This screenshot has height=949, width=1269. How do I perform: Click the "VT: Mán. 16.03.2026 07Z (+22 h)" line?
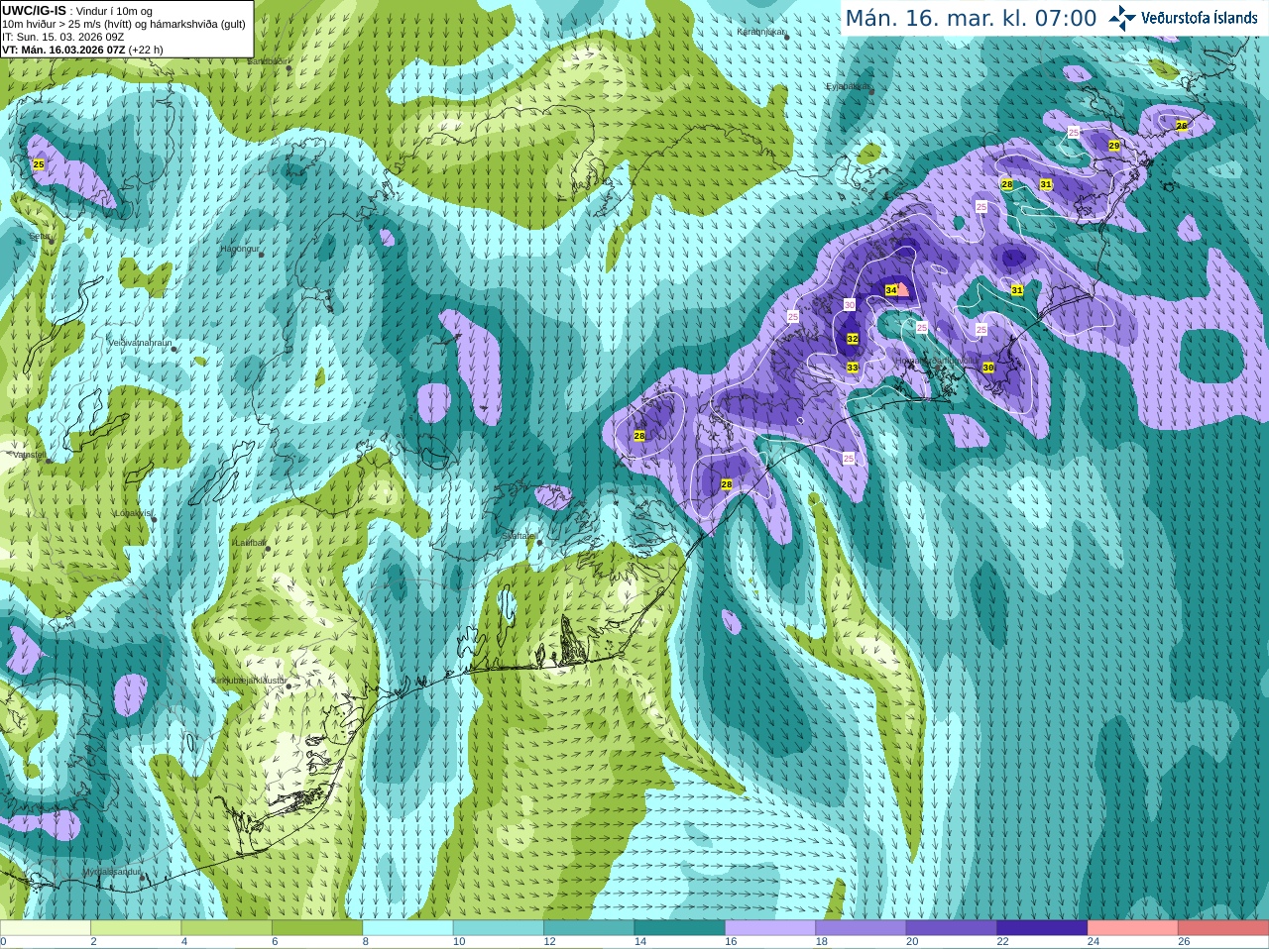82,50
